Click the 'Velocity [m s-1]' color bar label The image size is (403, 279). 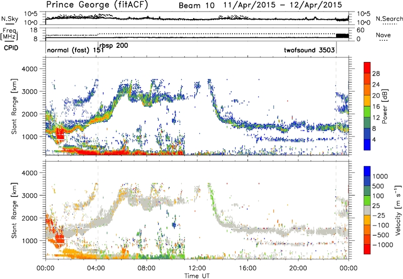(x=398, y=211)
